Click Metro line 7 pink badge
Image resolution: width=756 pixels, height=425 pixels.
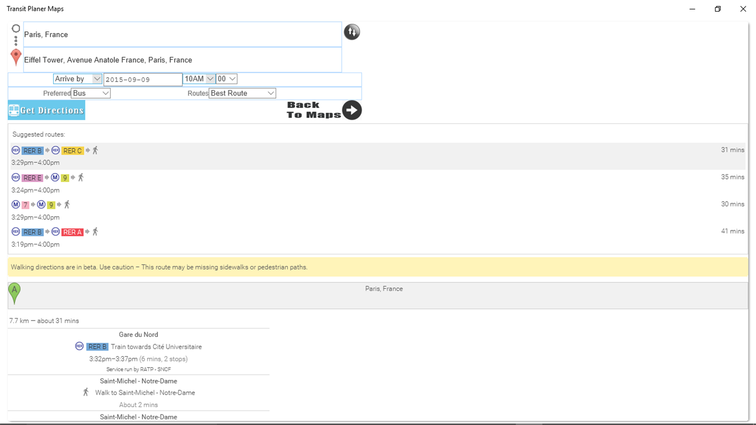click(x=25, y=205)
